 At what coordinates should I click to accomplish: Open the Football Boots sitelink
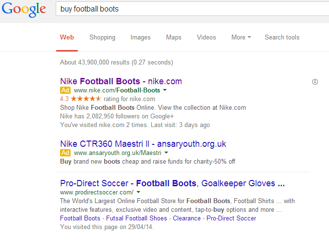(80, 218)
